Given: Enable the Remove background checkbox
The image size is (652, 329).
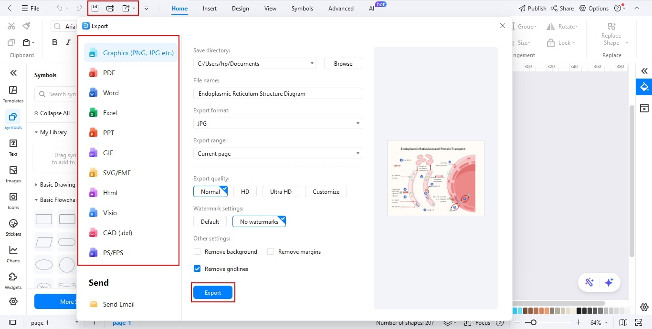Looking at the screenshot, I should coord(197,251).
